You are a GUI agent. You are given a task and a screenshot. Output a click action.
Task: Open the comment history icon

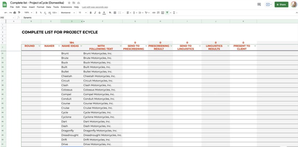coord(259,4)
